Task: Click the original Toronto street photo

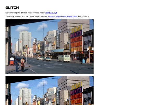Action: pos(50,47)
